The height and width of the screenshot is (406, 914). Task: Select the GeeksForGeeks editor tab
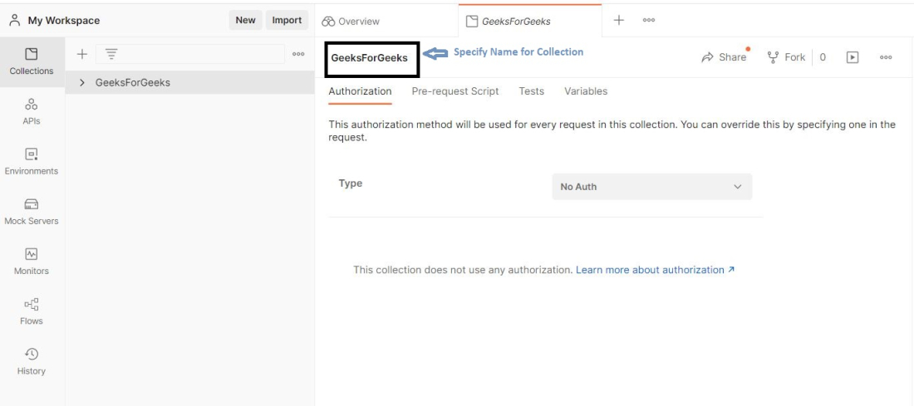point(530,21)
